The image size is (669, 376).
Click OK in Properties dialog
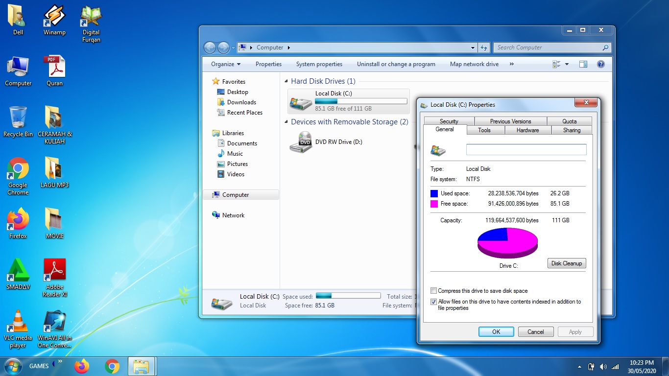[496, 332]
